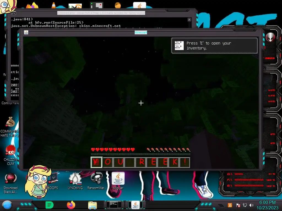The height and width of the screenshot is (211, 282).
Task: Switch to Minecraft Java taskbar button
Action: coord(135,205)
